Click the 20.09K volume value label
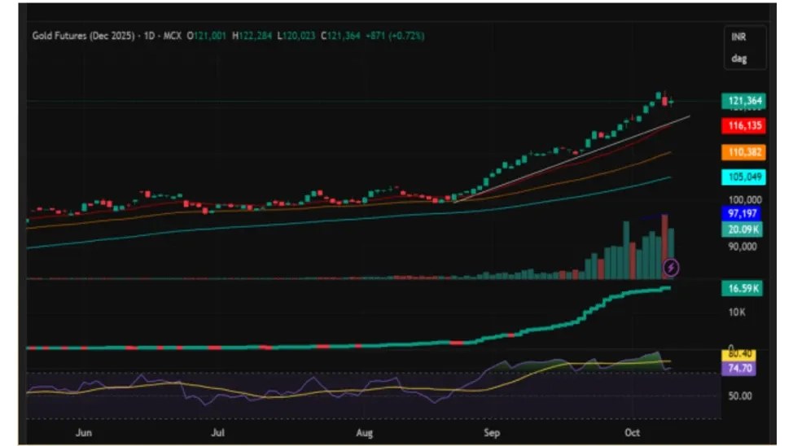Image resolution: width=793 pixels, height=446 pixels. pyautogui.click(x=744, y=230)
